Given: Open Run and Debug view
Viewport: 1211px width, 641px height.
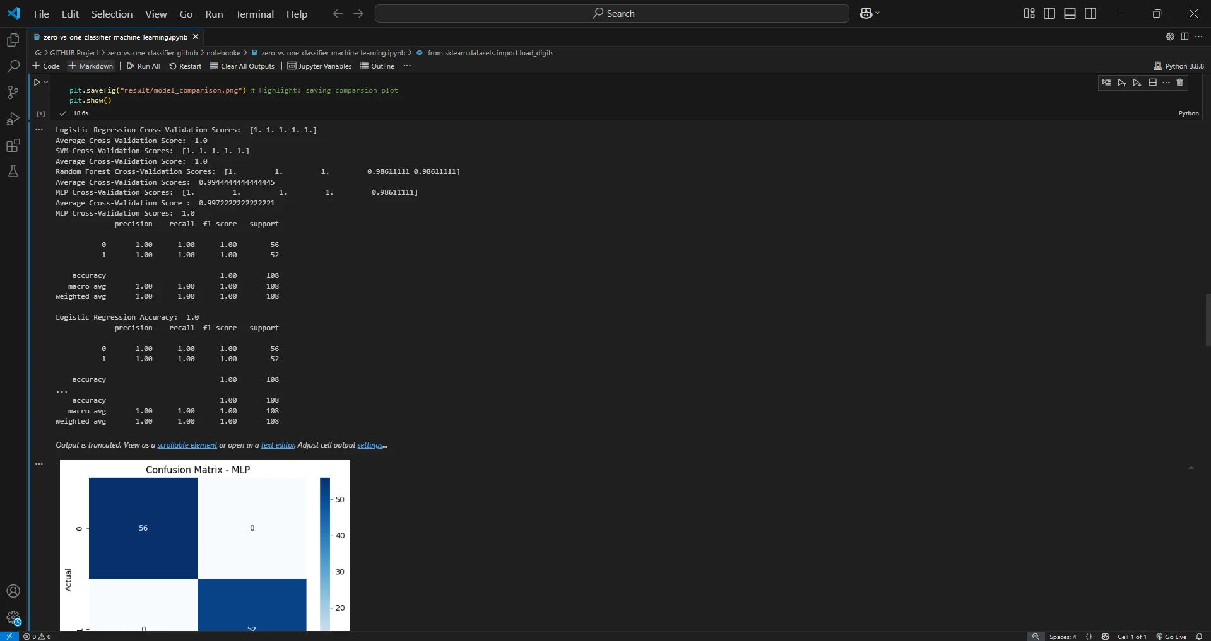Looking at the screenshot, I should coord(13,119).
